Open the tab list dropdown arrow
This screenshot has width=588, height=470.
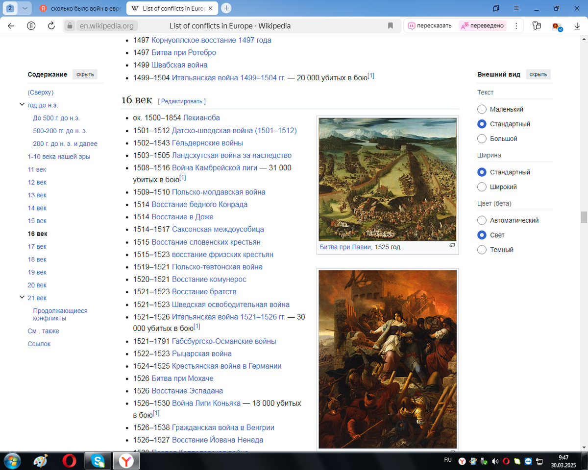(x=25, y=8)
